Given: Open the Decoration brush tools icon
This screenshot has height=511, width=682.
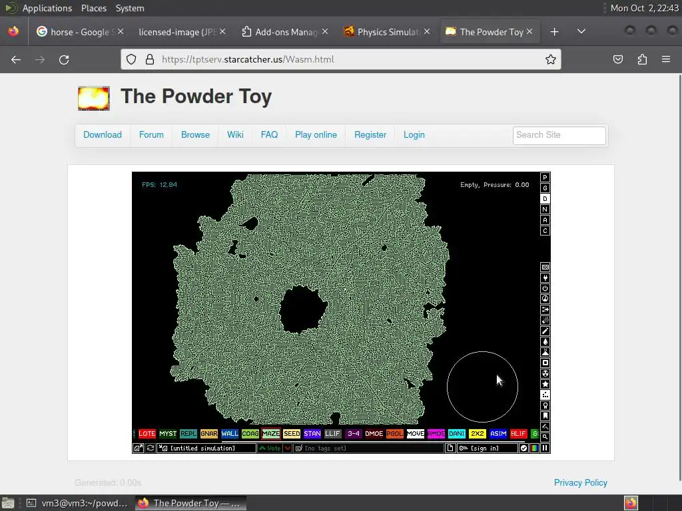Looking at the screenshot, I should 545,426.
